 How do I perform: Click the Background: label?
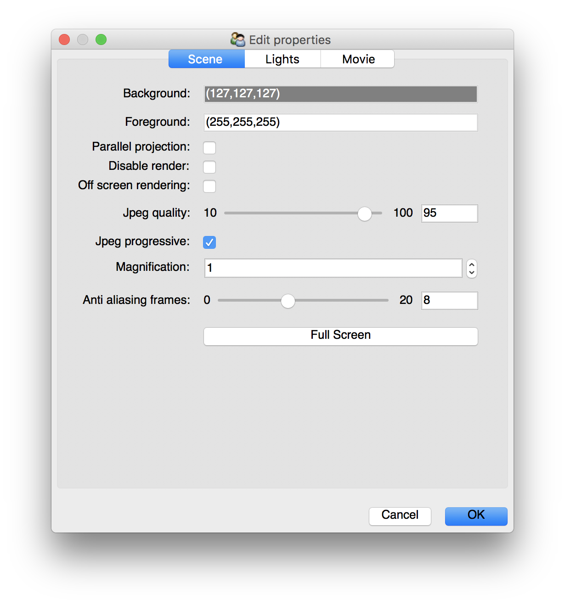tap(157, 93)
